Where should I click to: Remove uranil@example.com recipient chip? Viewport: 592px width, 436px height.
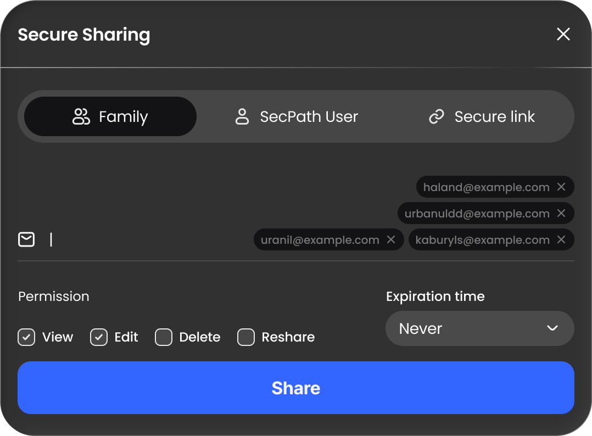pos(391,240)
